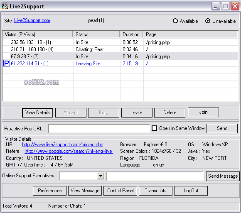Join the ongoing chat with Join button

click(203, 112)
